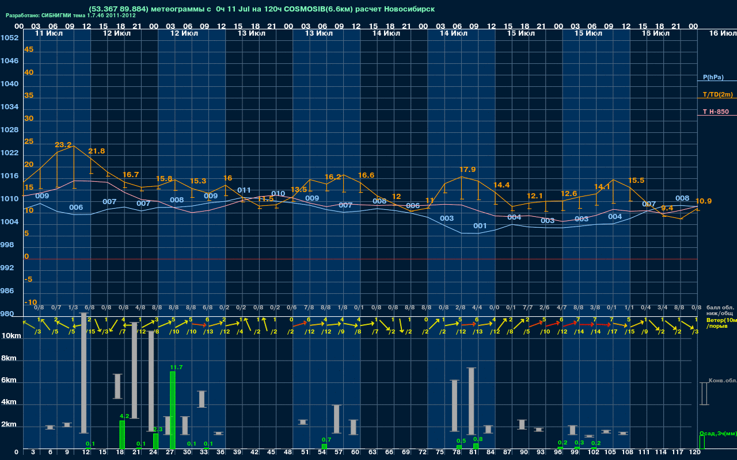This screenshot has width=737, height=460.
Task: Click the 1052 pressure axis label
Action: tap(9, 38)
